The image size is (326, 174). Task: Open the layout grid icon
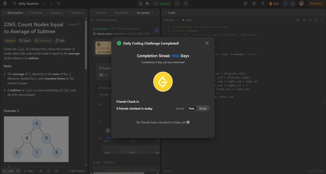click(x=245, y=4)
